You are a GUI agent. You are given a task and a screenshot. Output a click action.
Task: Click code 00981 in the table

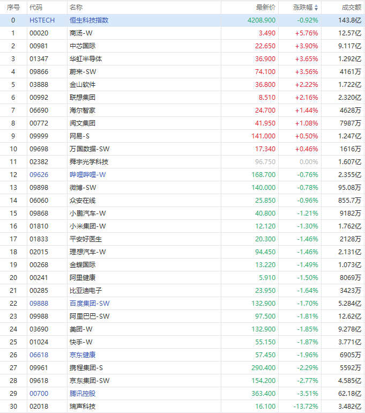click(x=39, y=46)
